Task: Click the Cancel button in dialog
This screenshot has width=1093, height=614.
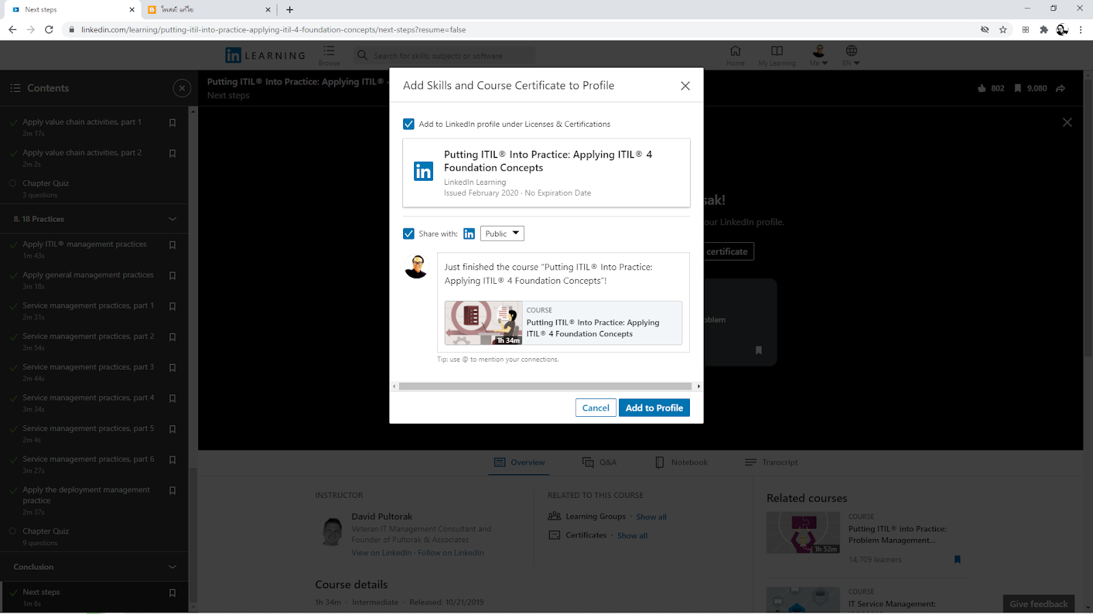Action: [x=596, y=408]
